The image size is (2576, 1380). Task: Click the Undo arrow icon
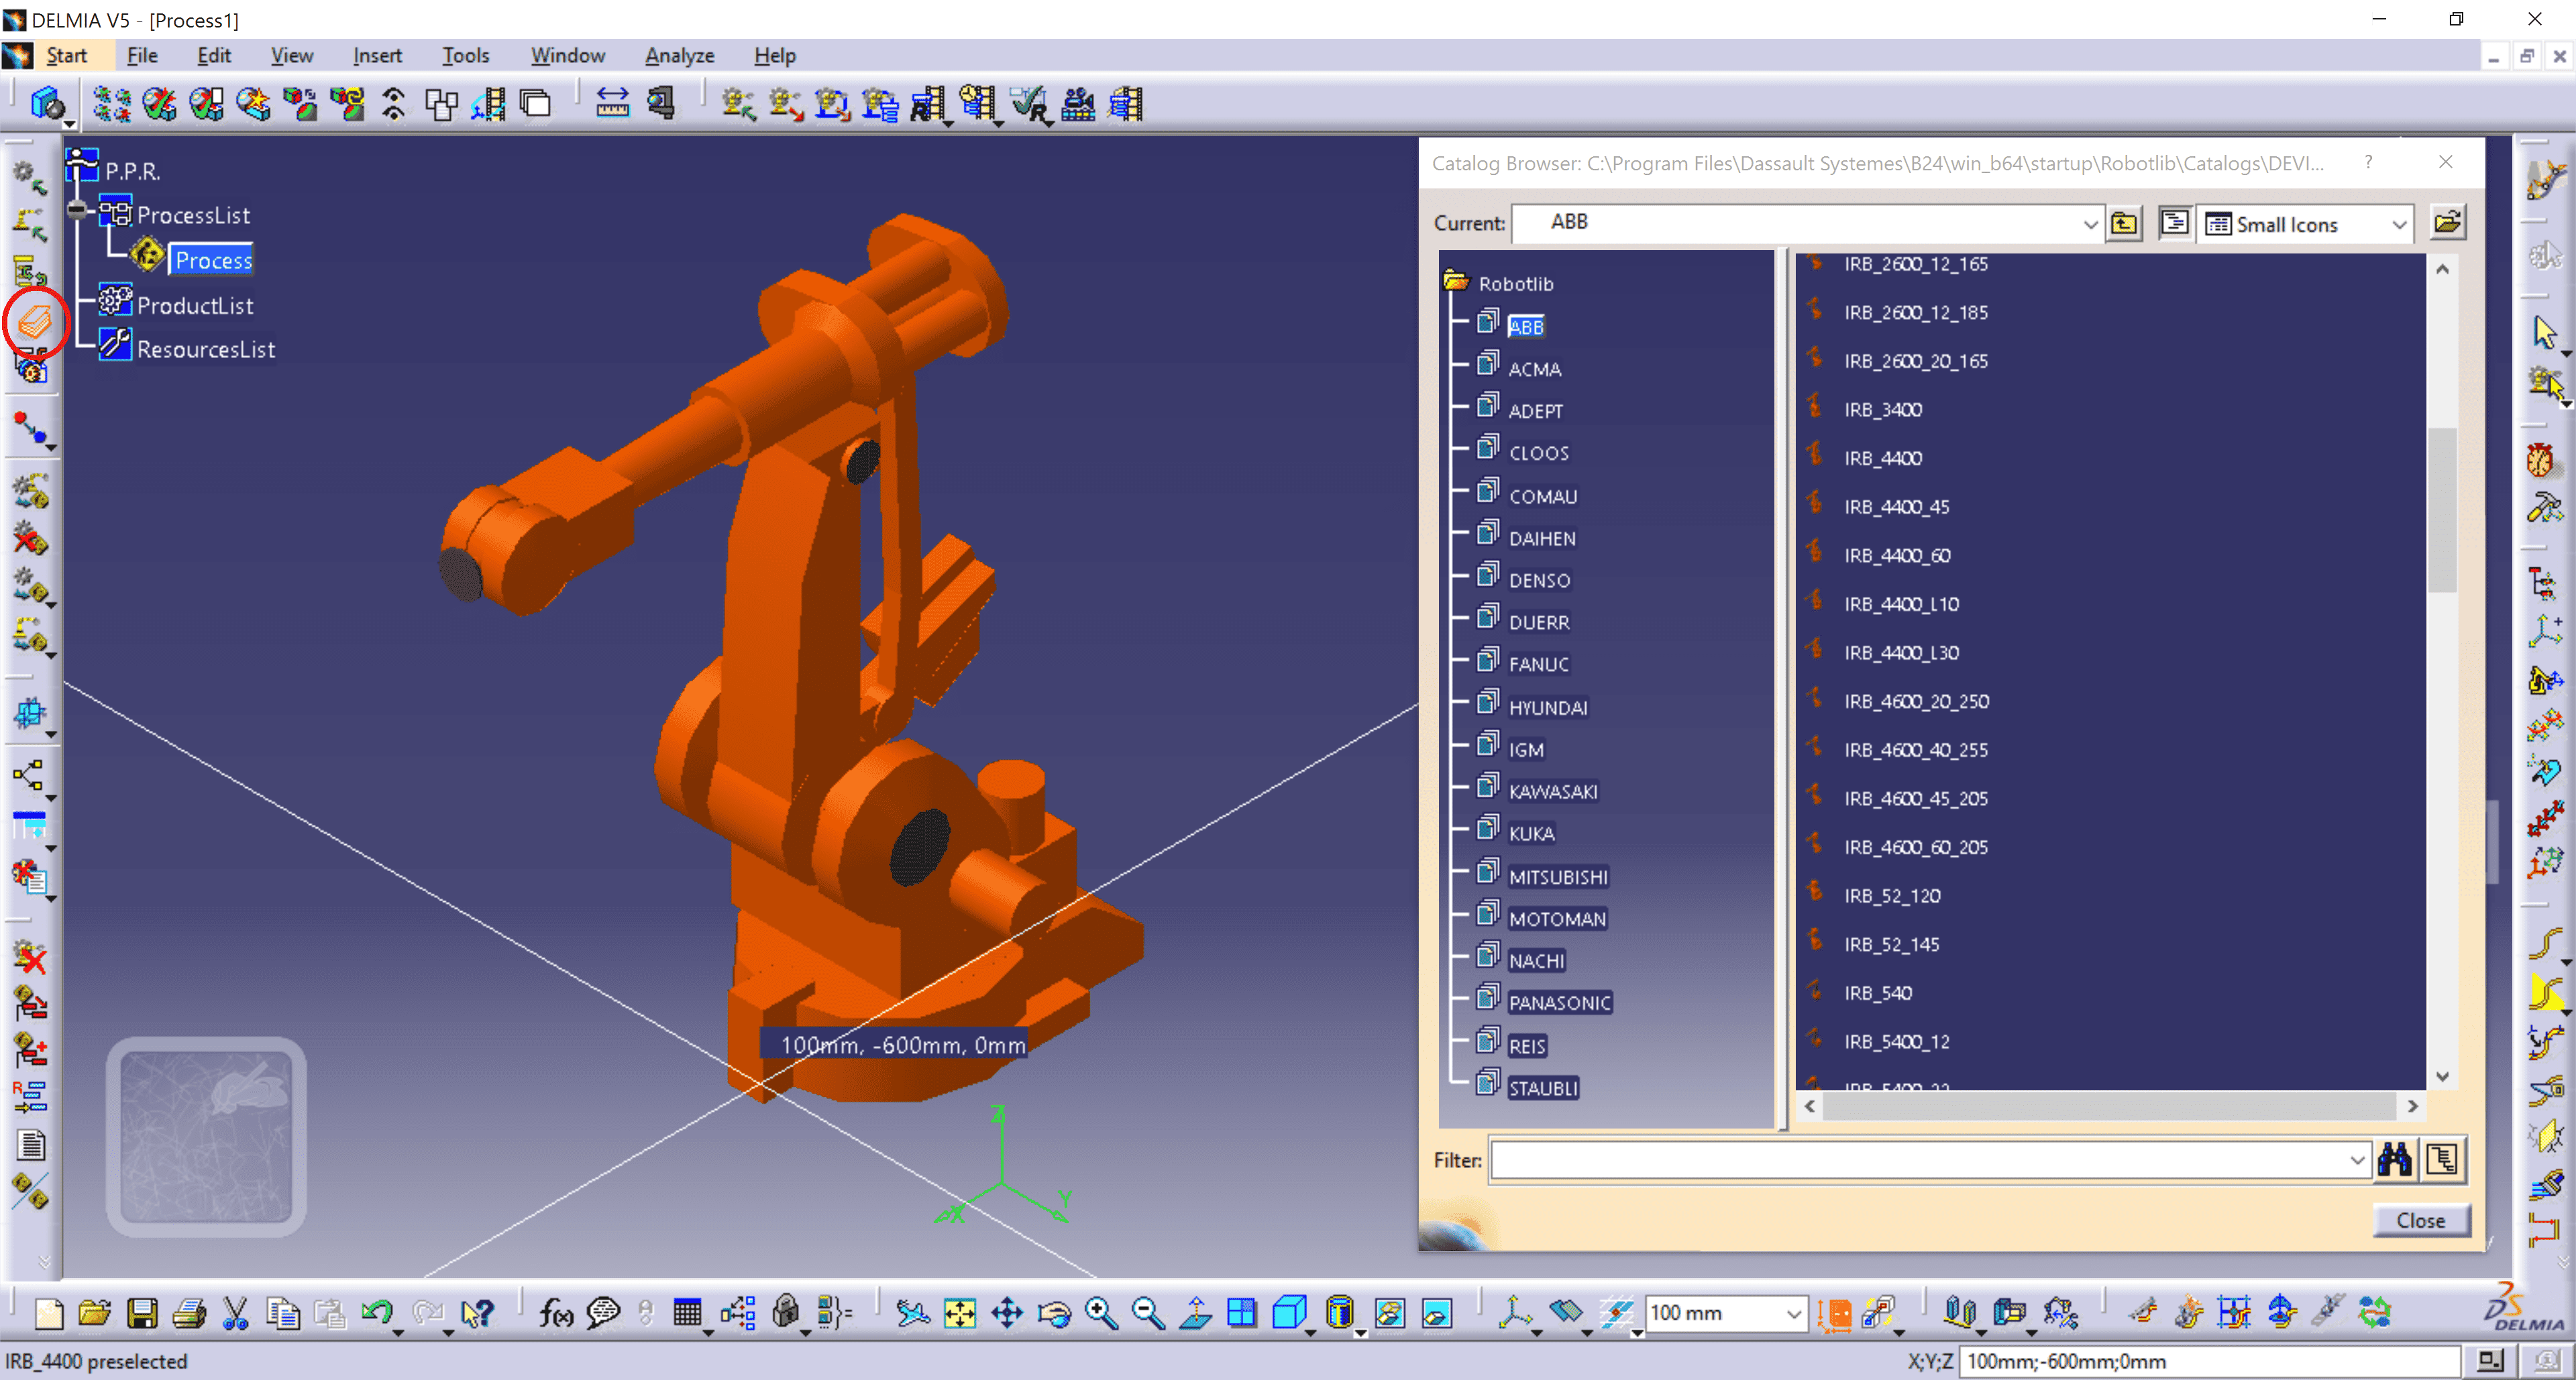[377, 1312]
